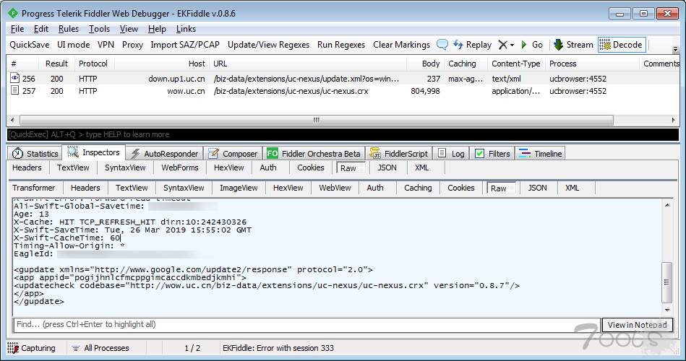Switch to the AutoResponder tab

[163, 154]
